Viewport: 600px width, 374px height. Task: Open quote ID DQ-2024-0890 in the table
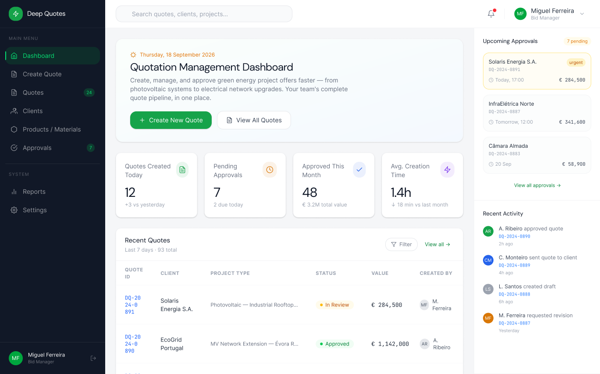(x=133, y=344)
